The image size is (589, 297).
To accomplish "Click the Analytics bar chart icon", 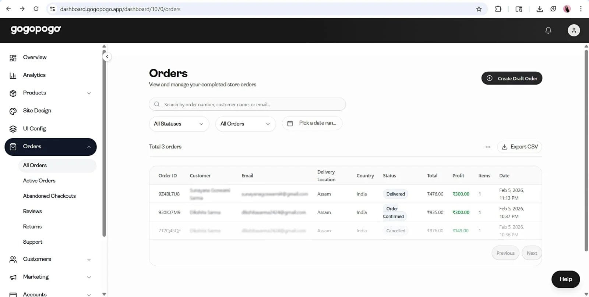I will pos(13,75).
